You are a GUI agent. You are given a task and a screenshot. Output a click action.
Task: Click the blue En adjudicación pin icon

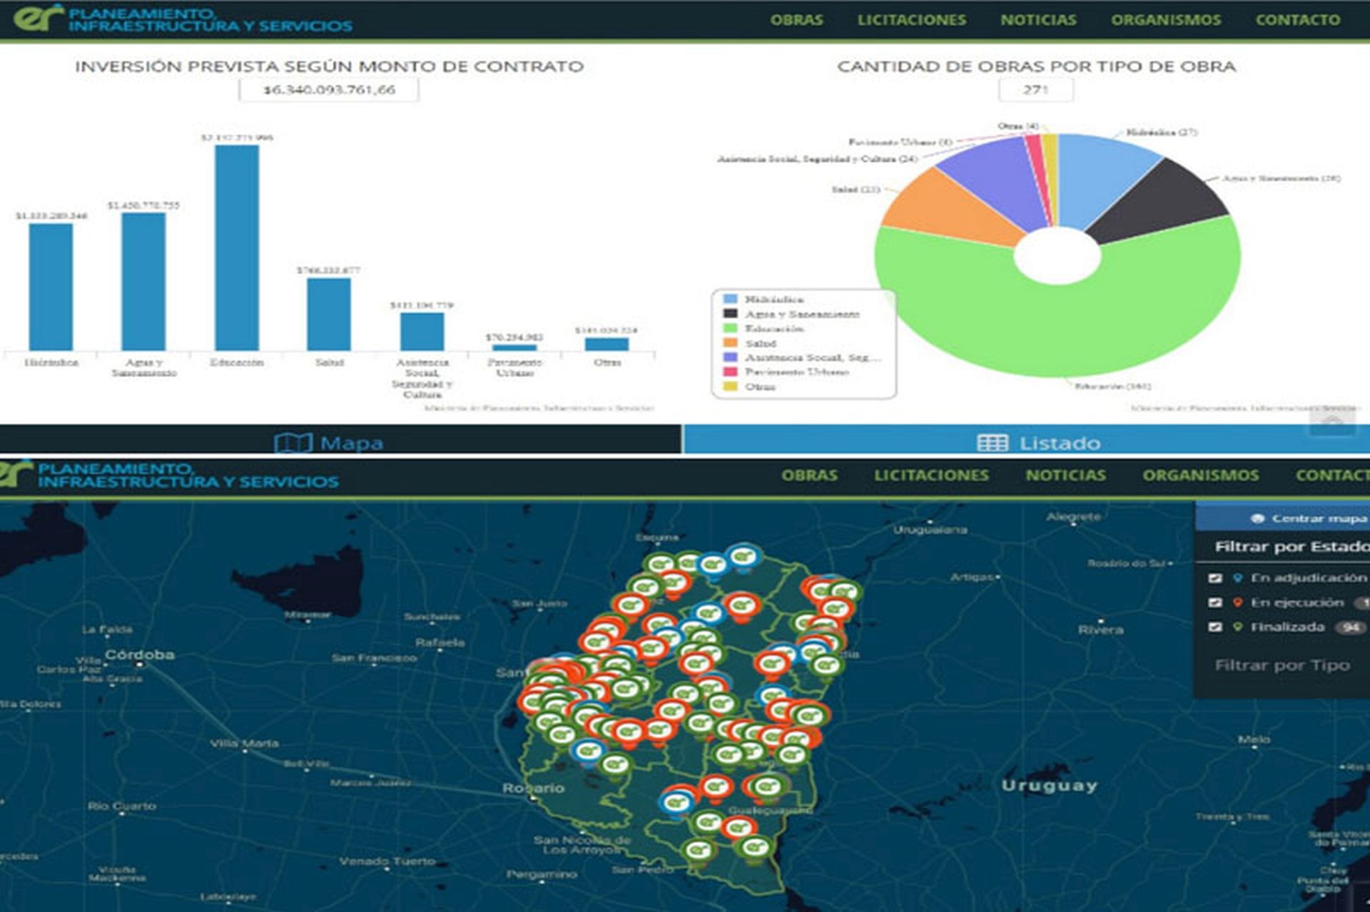pos(1238,578)
